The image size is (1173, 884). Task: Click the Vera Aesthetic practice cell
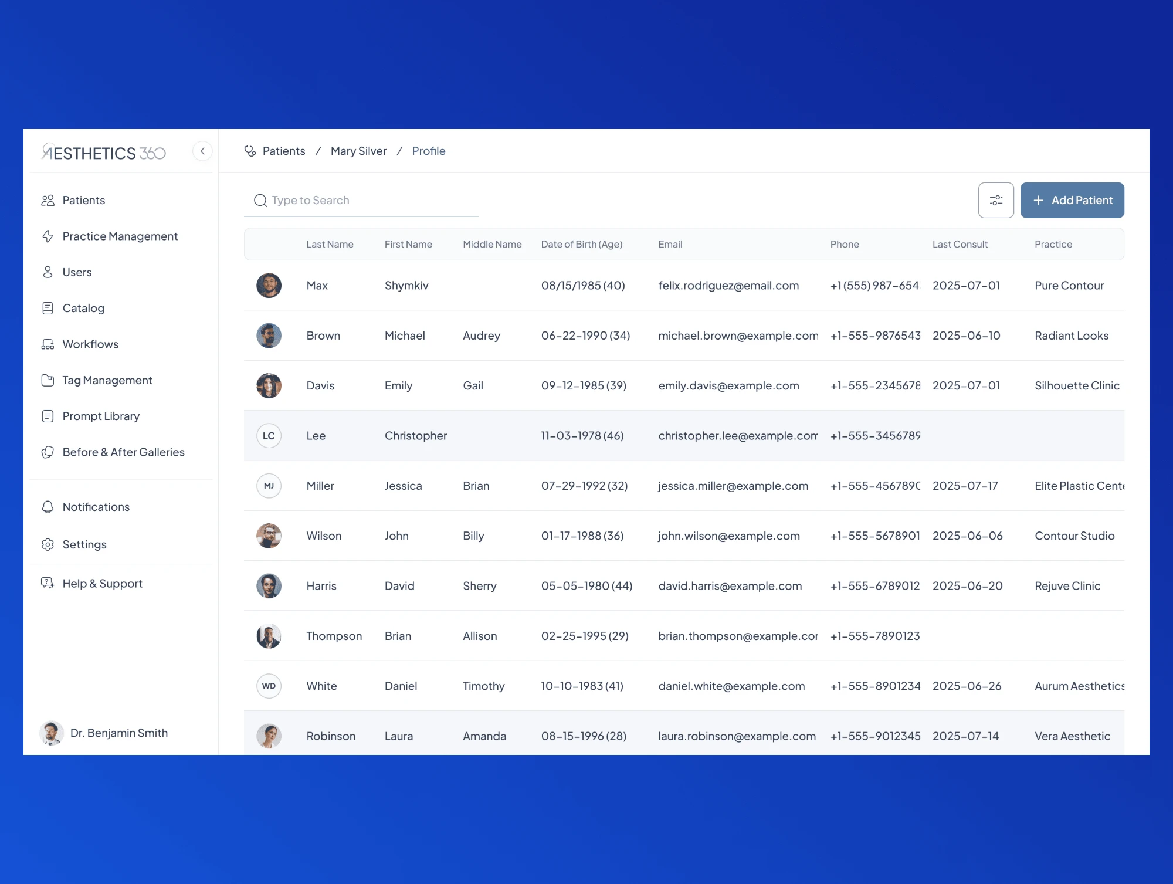pos(1072,736)
